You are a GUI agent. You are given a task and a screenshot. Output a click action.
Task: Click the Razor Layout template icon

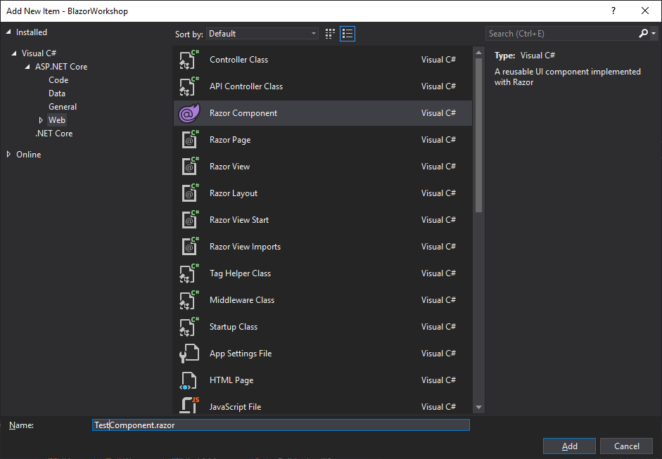(189, 193)
